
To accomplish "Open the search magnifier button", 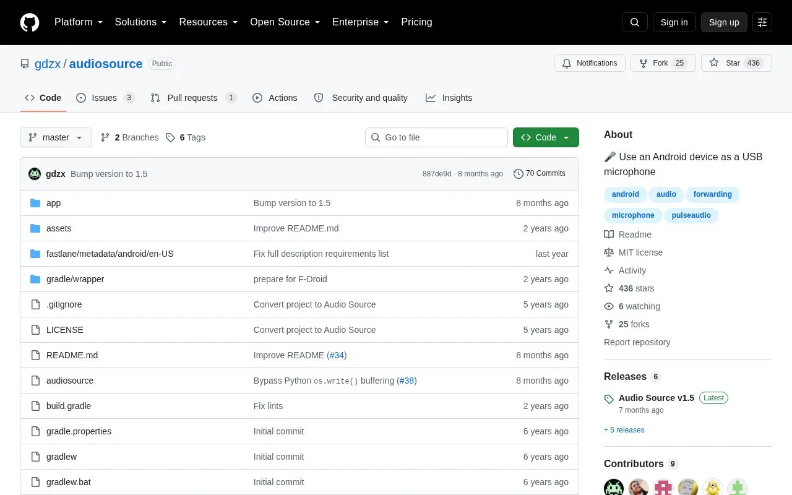I will [635, 22].
